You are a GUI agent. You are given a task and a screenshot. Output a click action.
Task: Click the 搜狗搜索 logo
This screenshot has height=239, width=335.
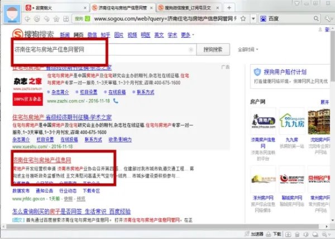[x=33, y=34]
